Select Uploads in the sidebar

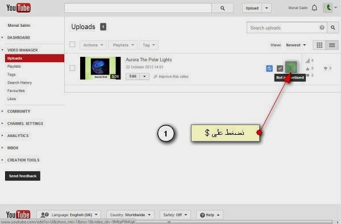click(x=35, y=59)
